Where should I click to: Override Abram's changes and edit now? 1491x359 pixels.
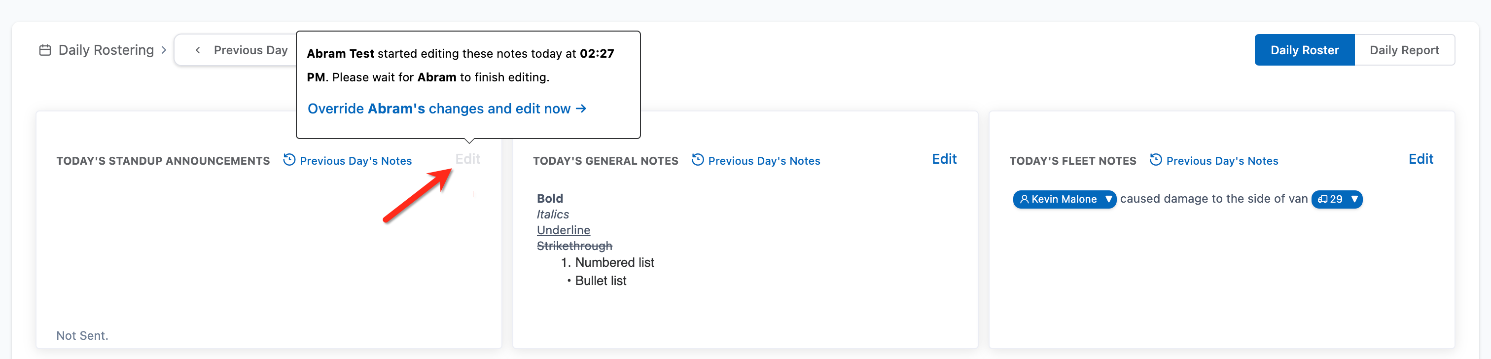(x=446, y=109)
